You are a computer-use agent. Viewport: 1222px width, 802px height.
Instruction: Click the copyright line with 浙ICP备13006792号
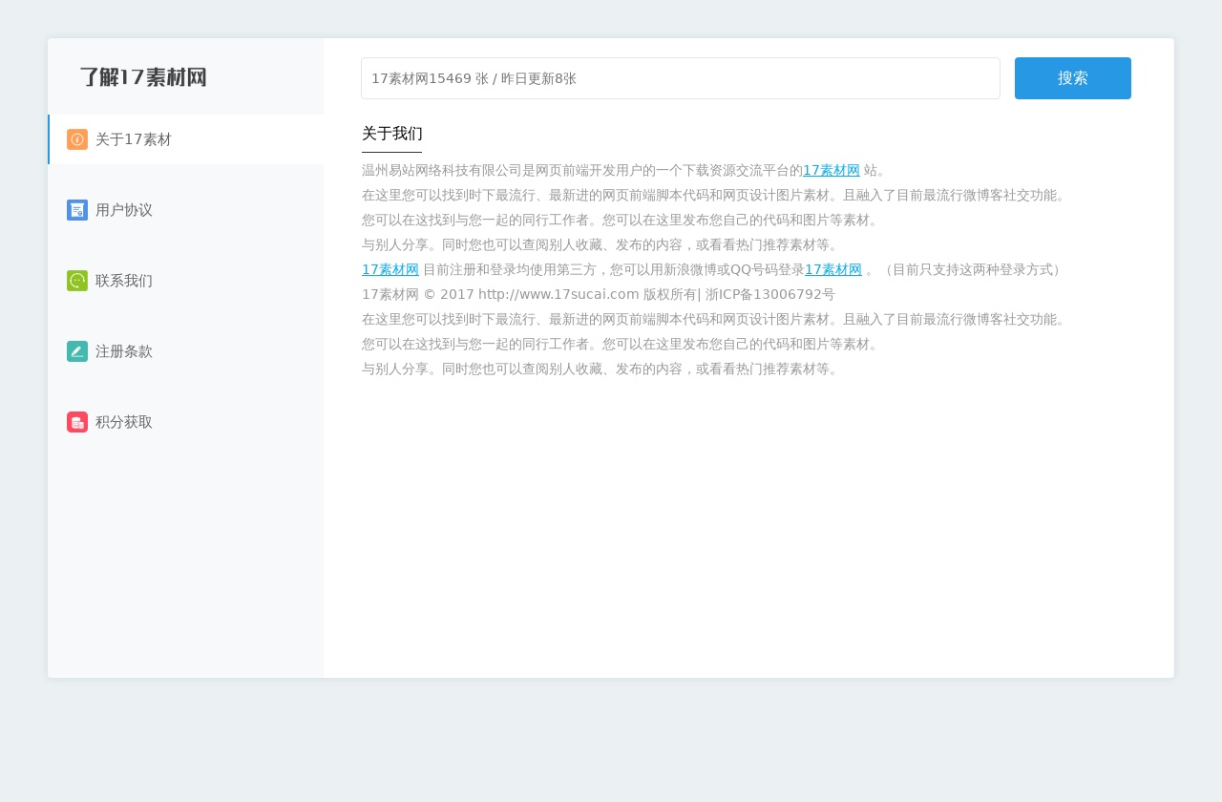pos(599,294)
